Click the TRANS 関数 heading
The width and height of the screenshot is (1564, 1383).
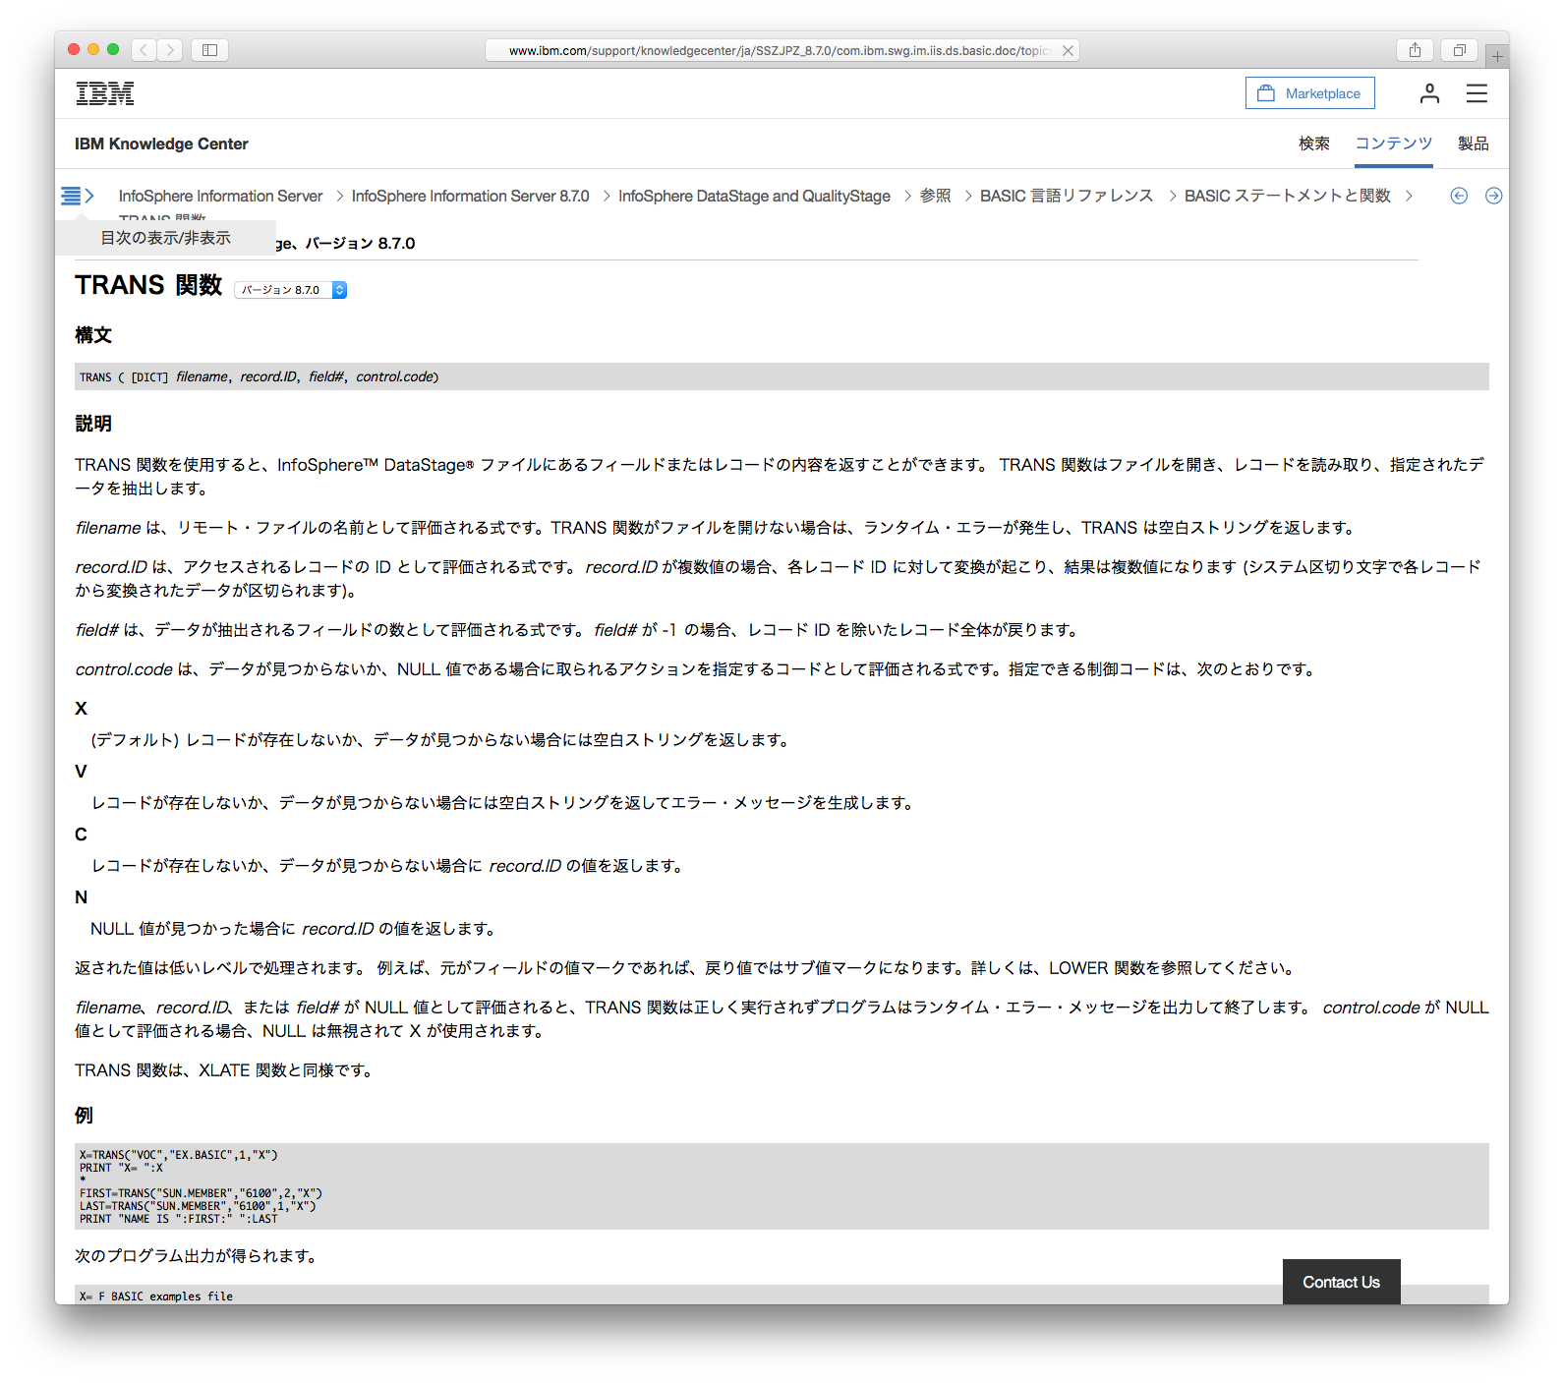coord(148,285)
